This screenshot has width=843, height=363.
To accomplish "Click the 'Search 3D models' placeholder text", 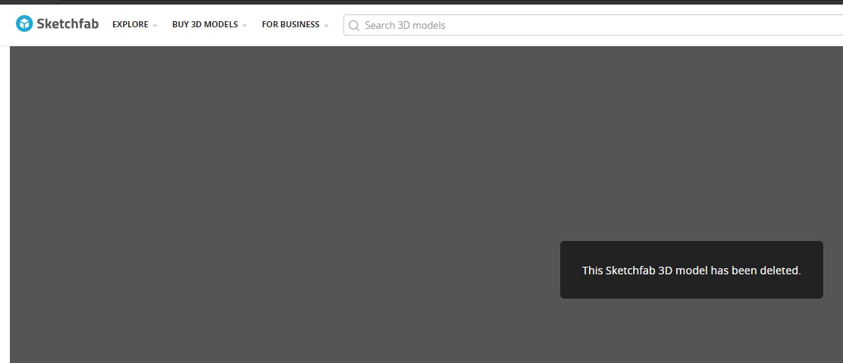I will (405, 25).
